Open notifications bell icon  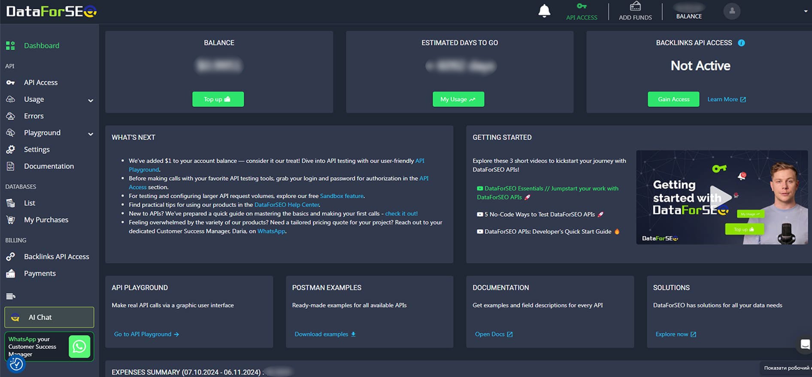pos(544,11)
